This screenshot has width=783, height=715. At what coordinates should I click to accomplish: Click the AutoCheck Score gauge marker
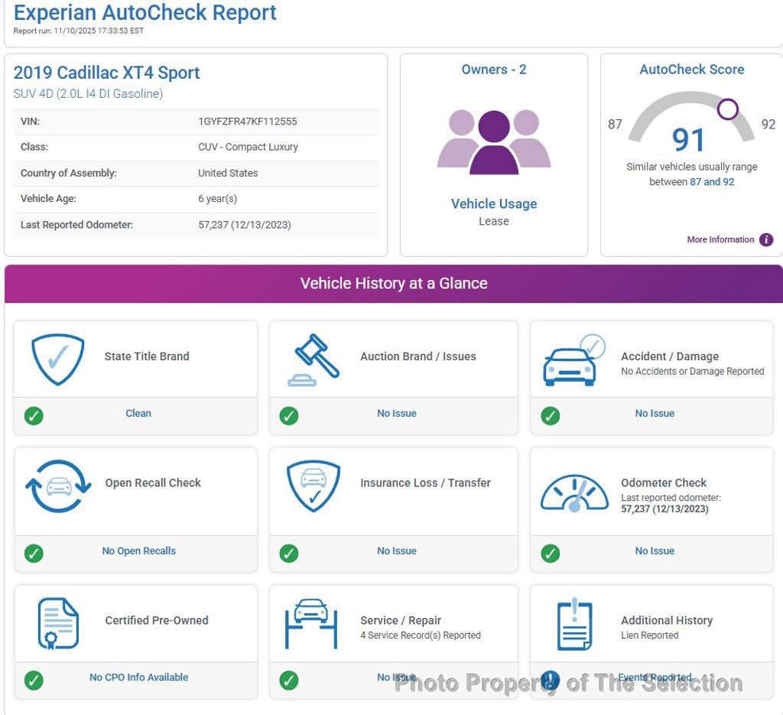tap(727, 109)
